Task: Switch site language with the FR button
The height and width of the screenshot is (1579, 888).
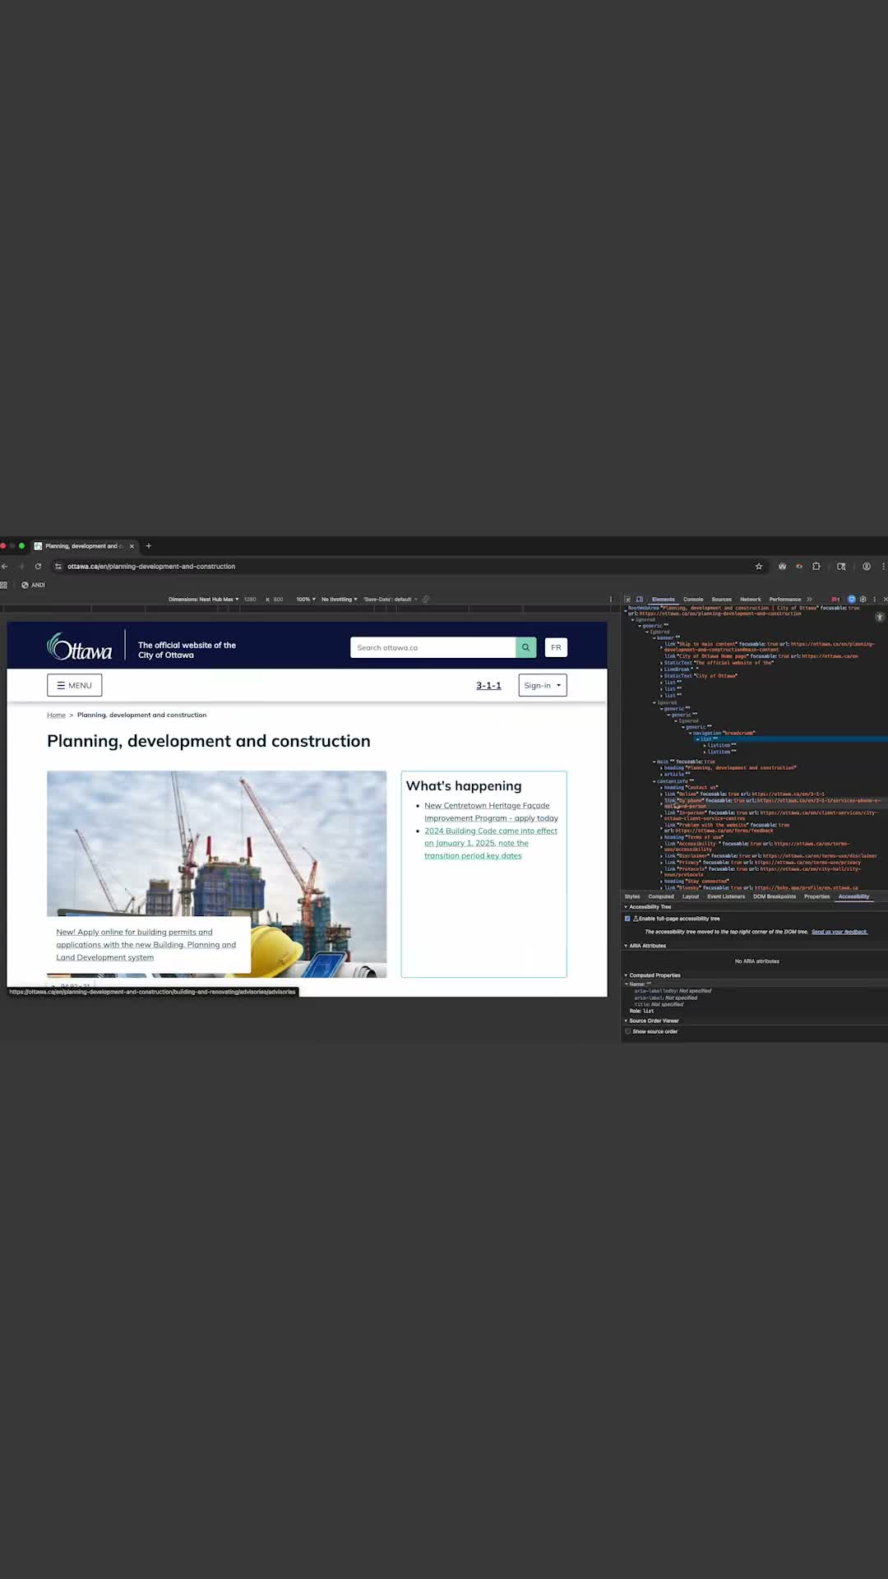Action: point(556,647)
